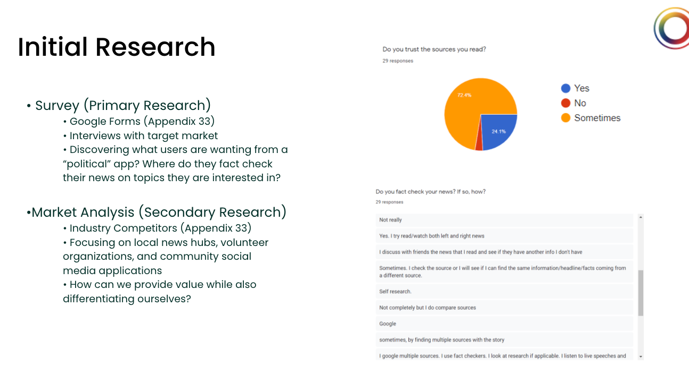The image size is (689, 374).
Task: Click the red No legend dot
Action: [565, 103]
